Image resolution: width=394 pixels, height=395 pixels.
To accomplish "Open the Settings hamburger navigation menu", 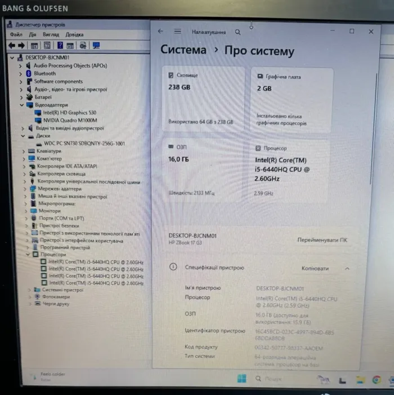I will [x=178, y=32].
